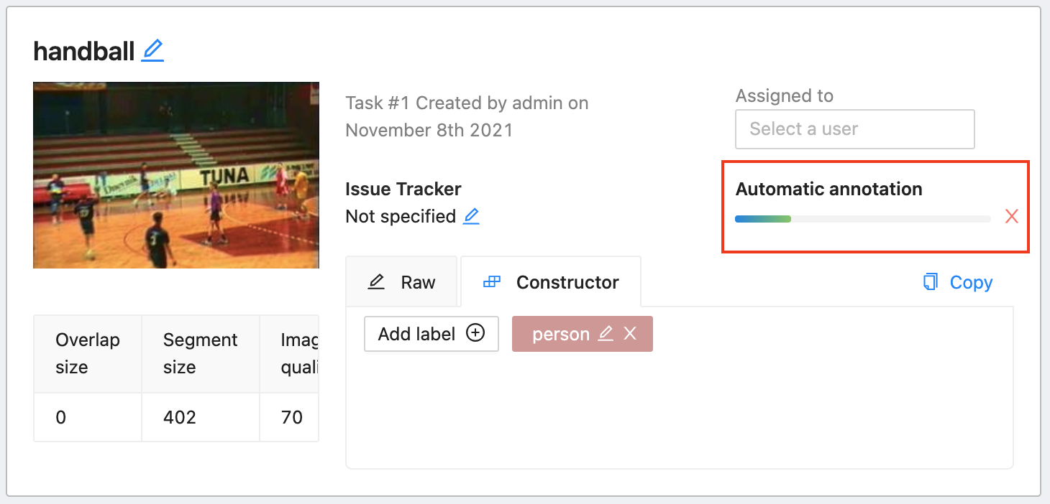Click the Segment size column header

[200, 353]
